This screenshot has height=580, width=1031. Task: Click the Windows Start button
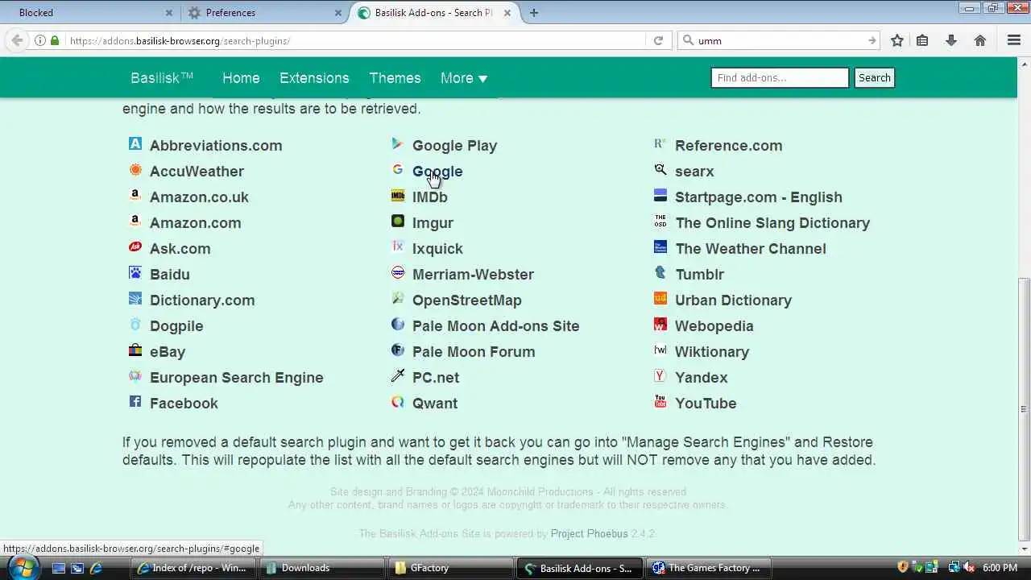coord(23,567)
